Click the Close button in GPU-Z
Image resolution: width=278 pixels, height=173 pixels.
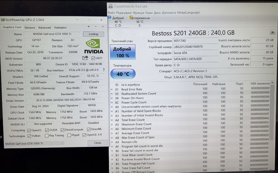97,143
